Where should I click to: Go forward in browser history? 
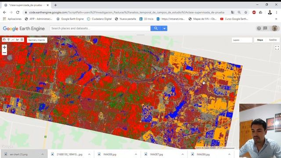tap(11, 12)
